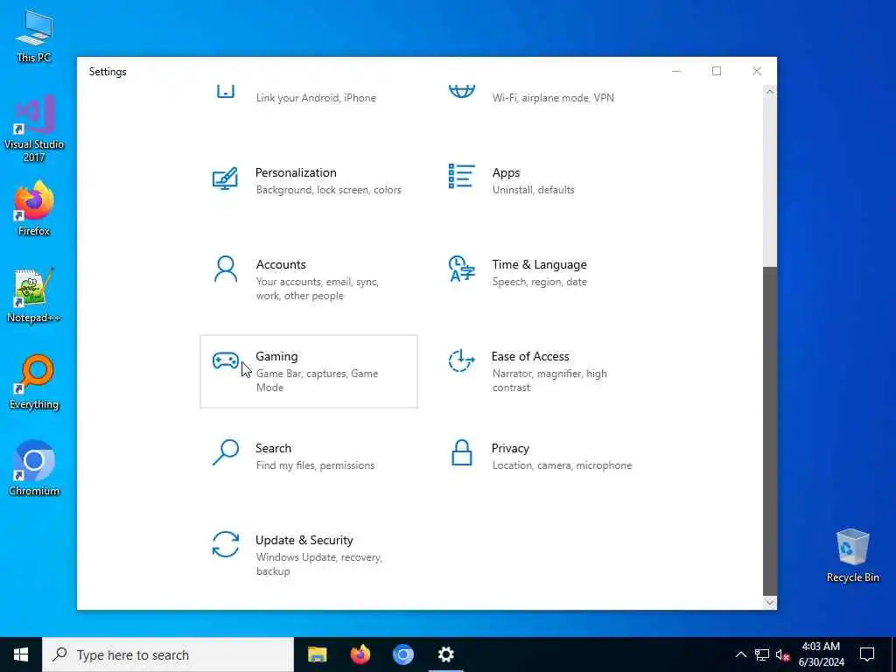Launch Firefox from the taskbar
896x672 pixels.
point(360,654)
